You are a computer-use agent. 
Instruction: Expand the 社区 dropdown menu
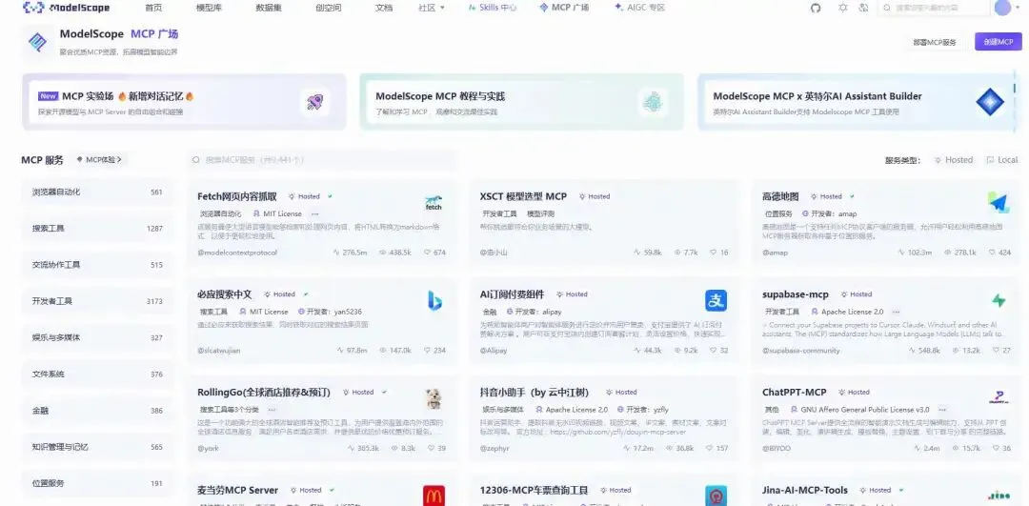pyautogui.click(x=432, y=8)
